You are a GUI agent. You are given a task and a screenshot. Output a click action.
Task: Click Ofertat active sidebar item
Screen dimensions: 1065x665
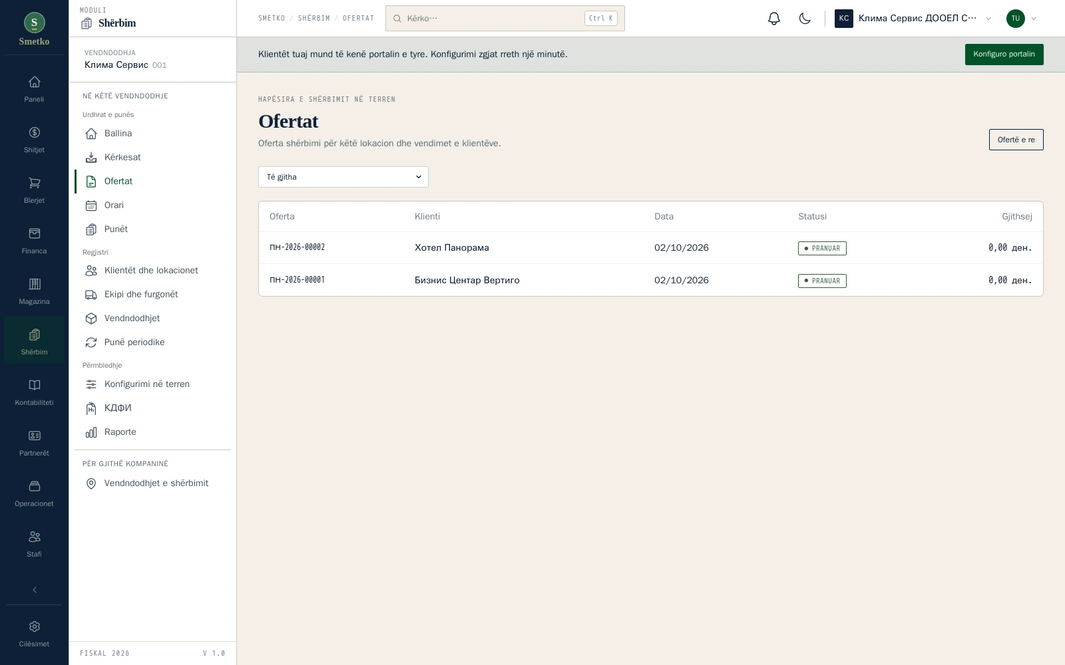[x=153, y=182]
